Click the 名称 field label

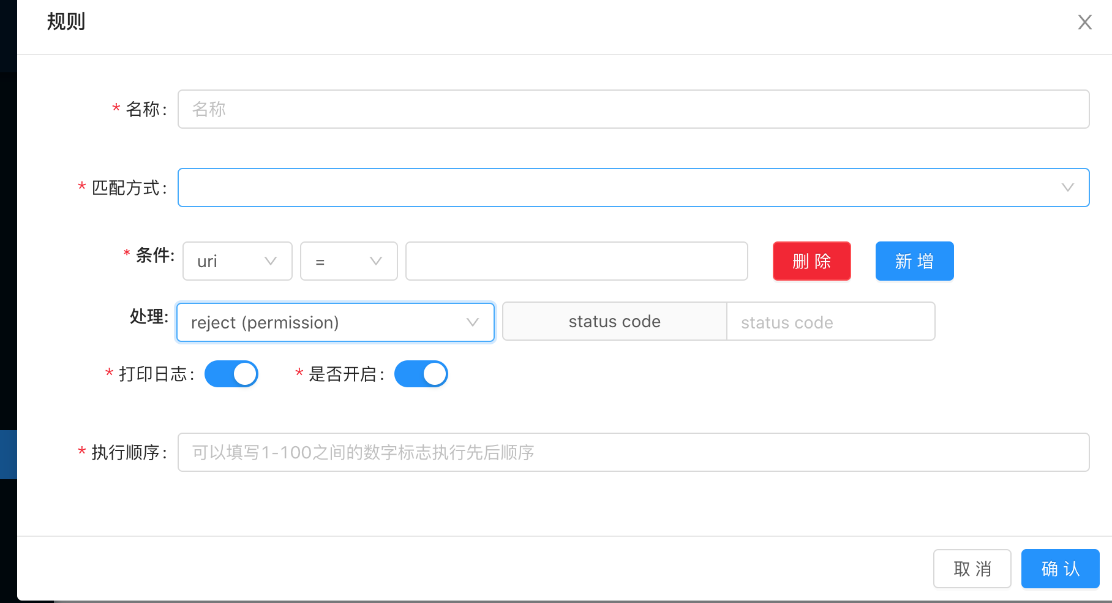click(x=146, y=109)
